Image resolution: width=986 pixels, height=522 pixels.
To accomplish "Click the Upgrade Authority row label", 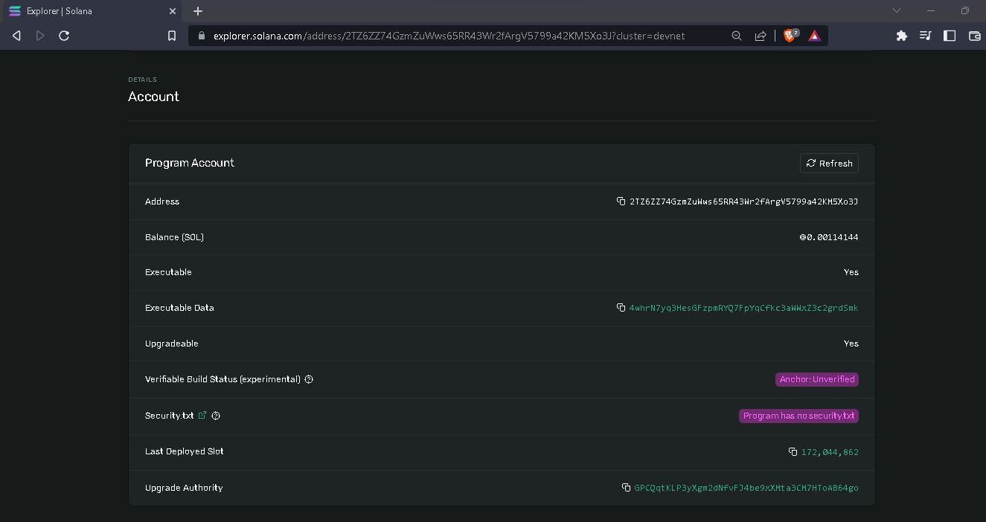I will tap(184, 488).
